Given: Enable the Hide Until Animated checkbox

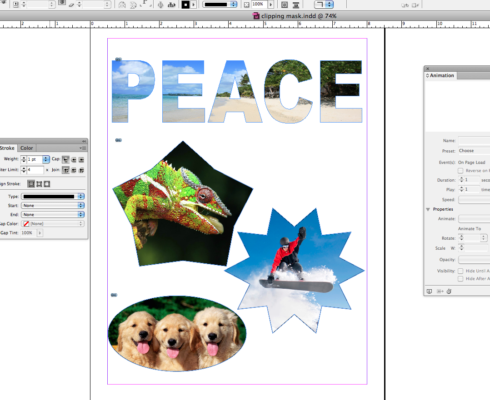Looking at the screenshot, I should click(460, 271).
